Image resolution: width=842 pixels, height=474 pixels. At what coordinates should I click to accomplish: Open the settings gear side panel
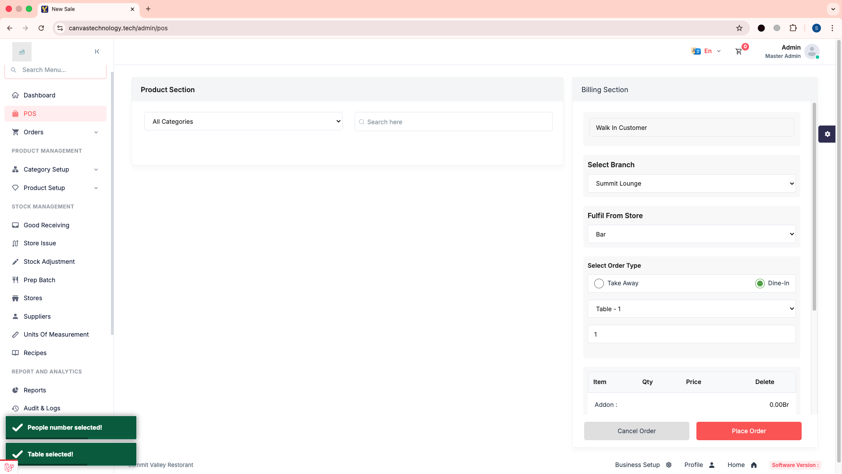[x=827, y=134]
